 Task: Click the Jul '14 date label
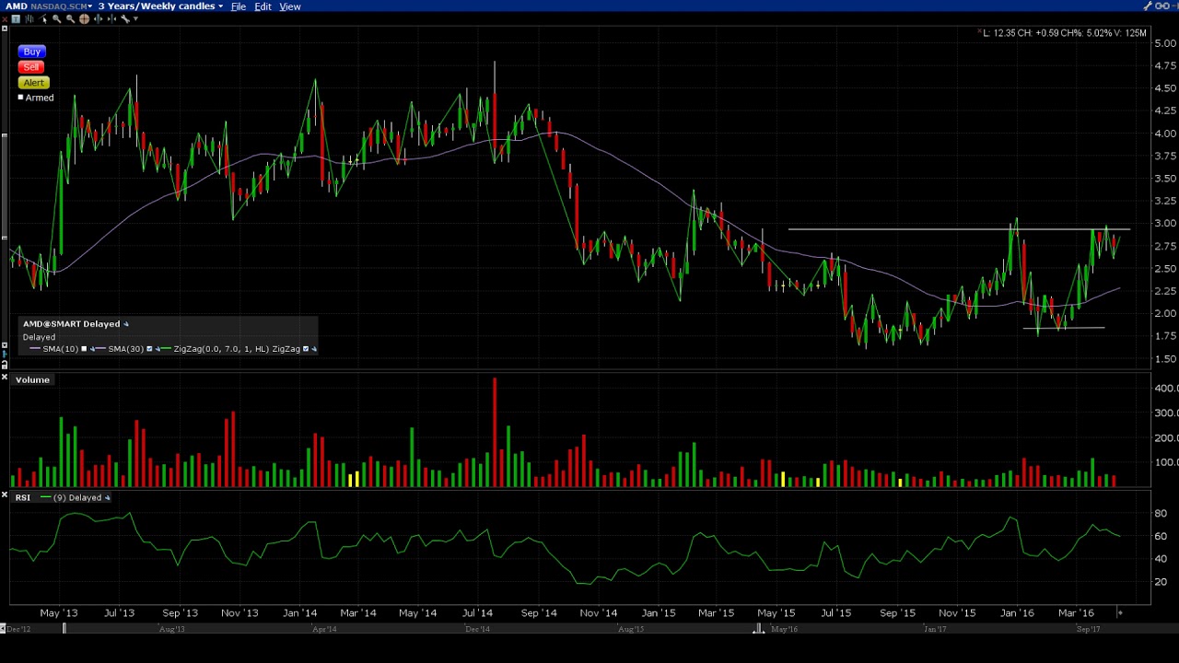pyautogui.click(x=477, y=613)
